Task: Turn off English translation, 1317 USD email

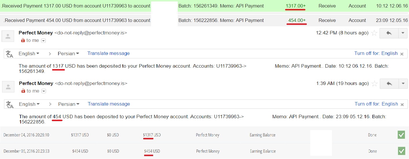Action: pos(376,53)
